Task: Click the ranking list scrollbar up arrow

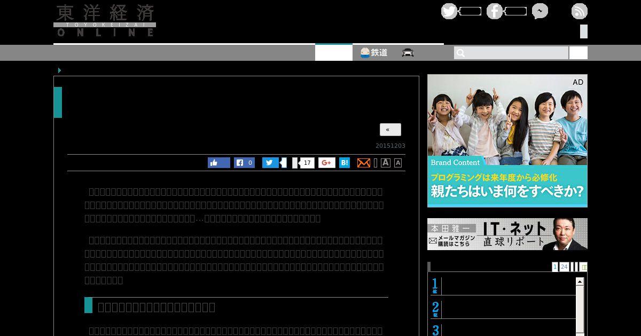Action: coord(580,281)
